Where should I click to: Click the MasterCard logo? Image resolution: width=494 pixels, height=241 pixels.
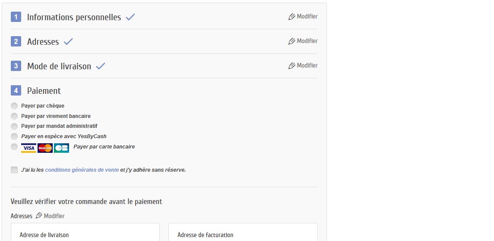point(45,148)
